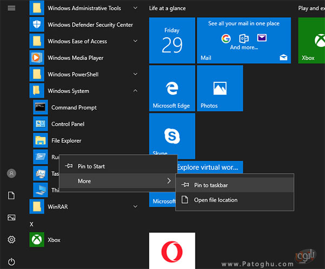Open the More submenu arrow
This screenshot has height=269, width=325.
click(169, 181)
